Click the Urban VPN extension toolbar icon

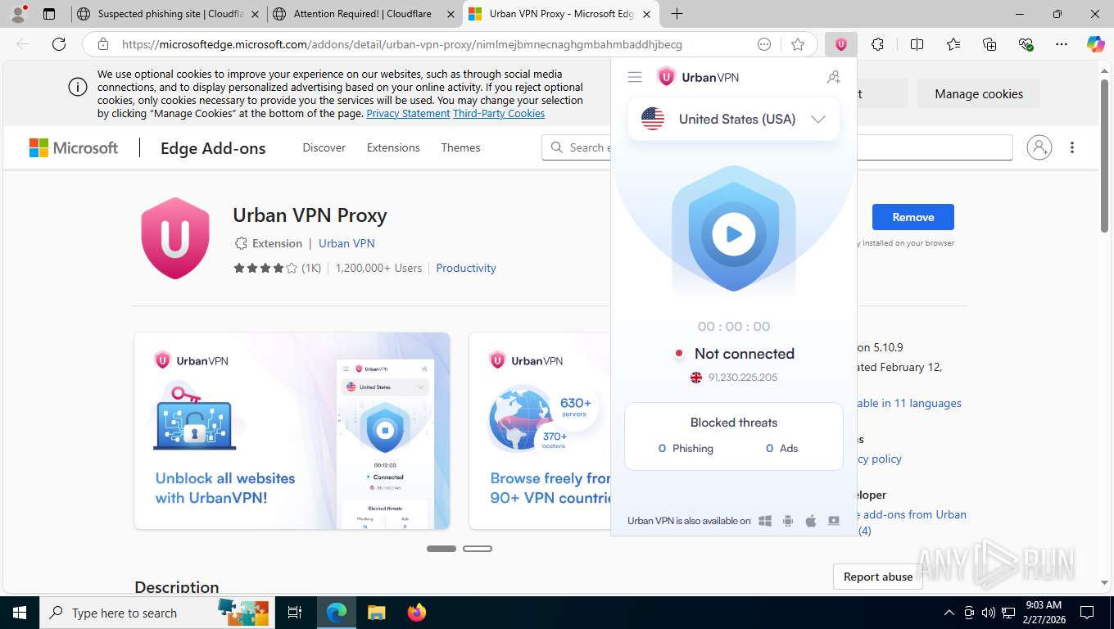841,44
